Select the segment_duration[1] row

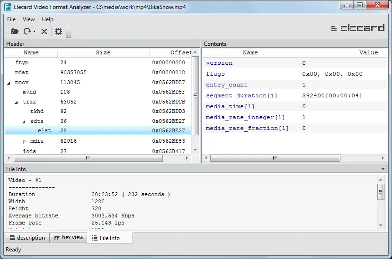pos(241,96)
